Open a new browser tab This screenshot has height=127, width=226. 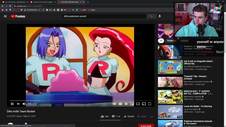(x=88, y=2)
